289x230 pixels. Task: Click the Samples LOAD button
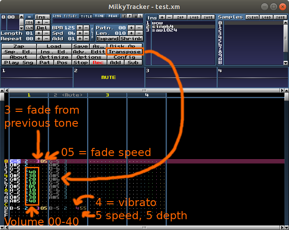[x=266, y=17]
